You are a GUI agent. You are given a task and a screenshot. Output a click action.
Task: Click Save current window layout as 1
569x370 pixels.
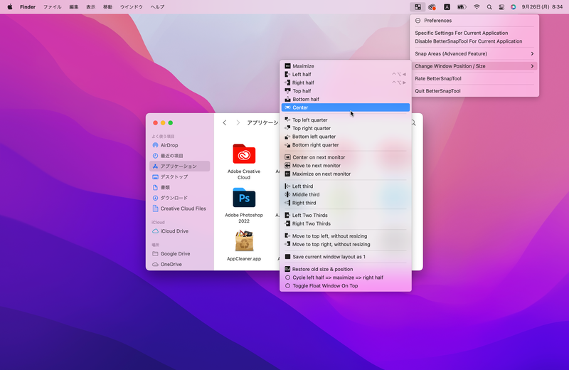(346, 257)
